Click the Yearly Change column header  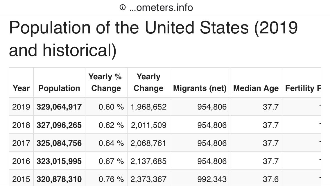(x=148, y=83)
